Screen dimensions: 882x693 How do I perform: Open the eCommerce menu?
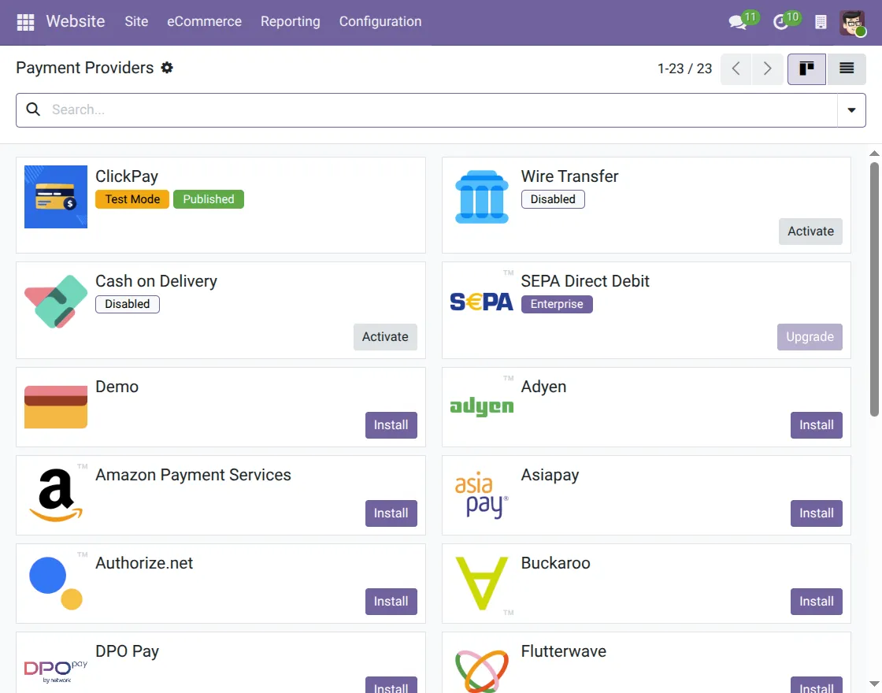click(x=204, y=21)
